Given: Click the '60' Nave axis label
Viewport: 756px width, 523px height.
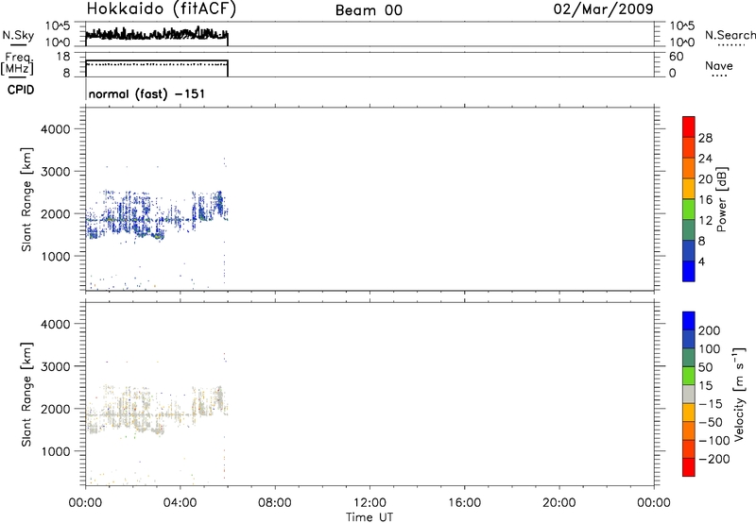Looking at the screenshot, I should tap(676, 57).
